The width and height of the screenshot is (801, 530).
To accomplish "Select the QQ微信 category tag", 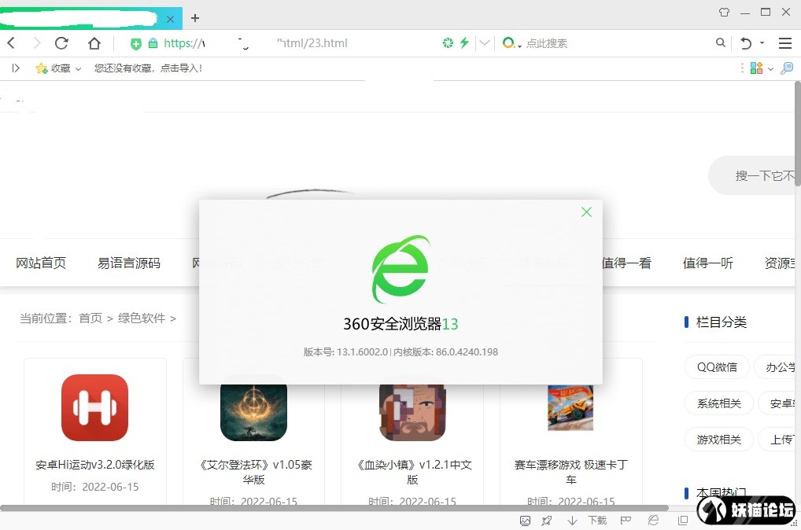I will 717,367.
